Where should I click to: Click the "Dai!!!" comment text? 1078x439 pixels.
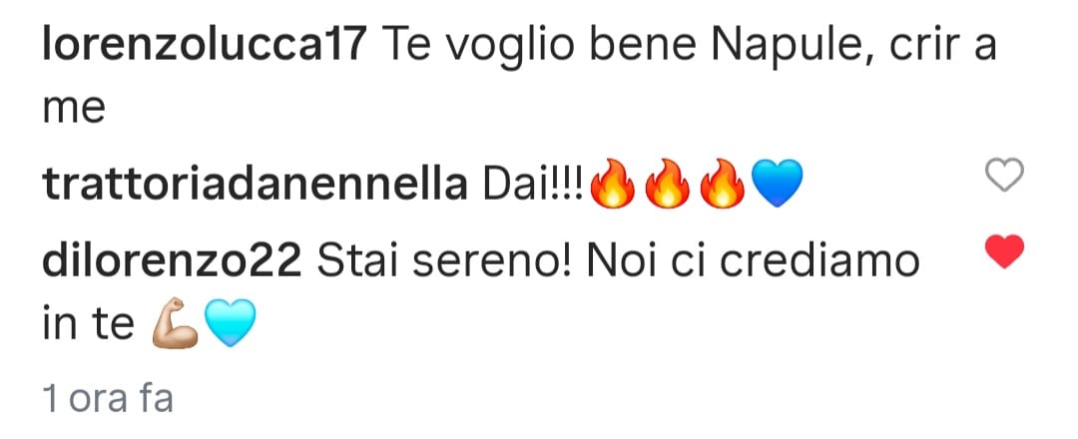point(534,186)
